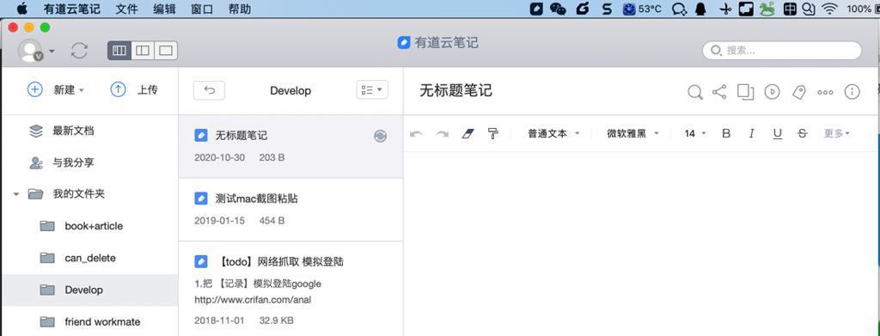This screenshot has width=880, height=336.
Task: Open the book+article folder
Action: pos(89,226)
